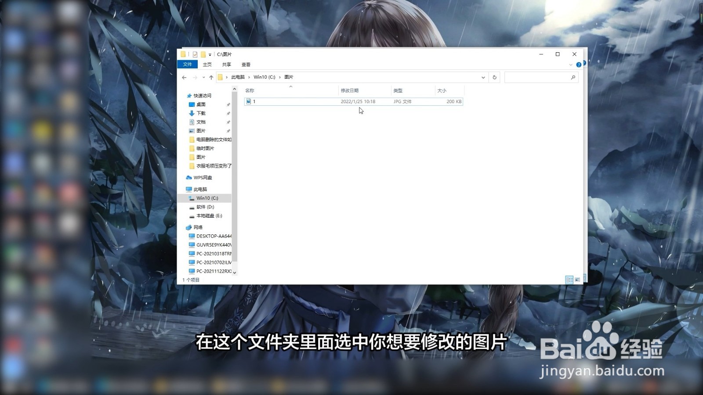703x395 pixels.
Task: Select 网络 in the navigation pane
Action: coord(198,227)
